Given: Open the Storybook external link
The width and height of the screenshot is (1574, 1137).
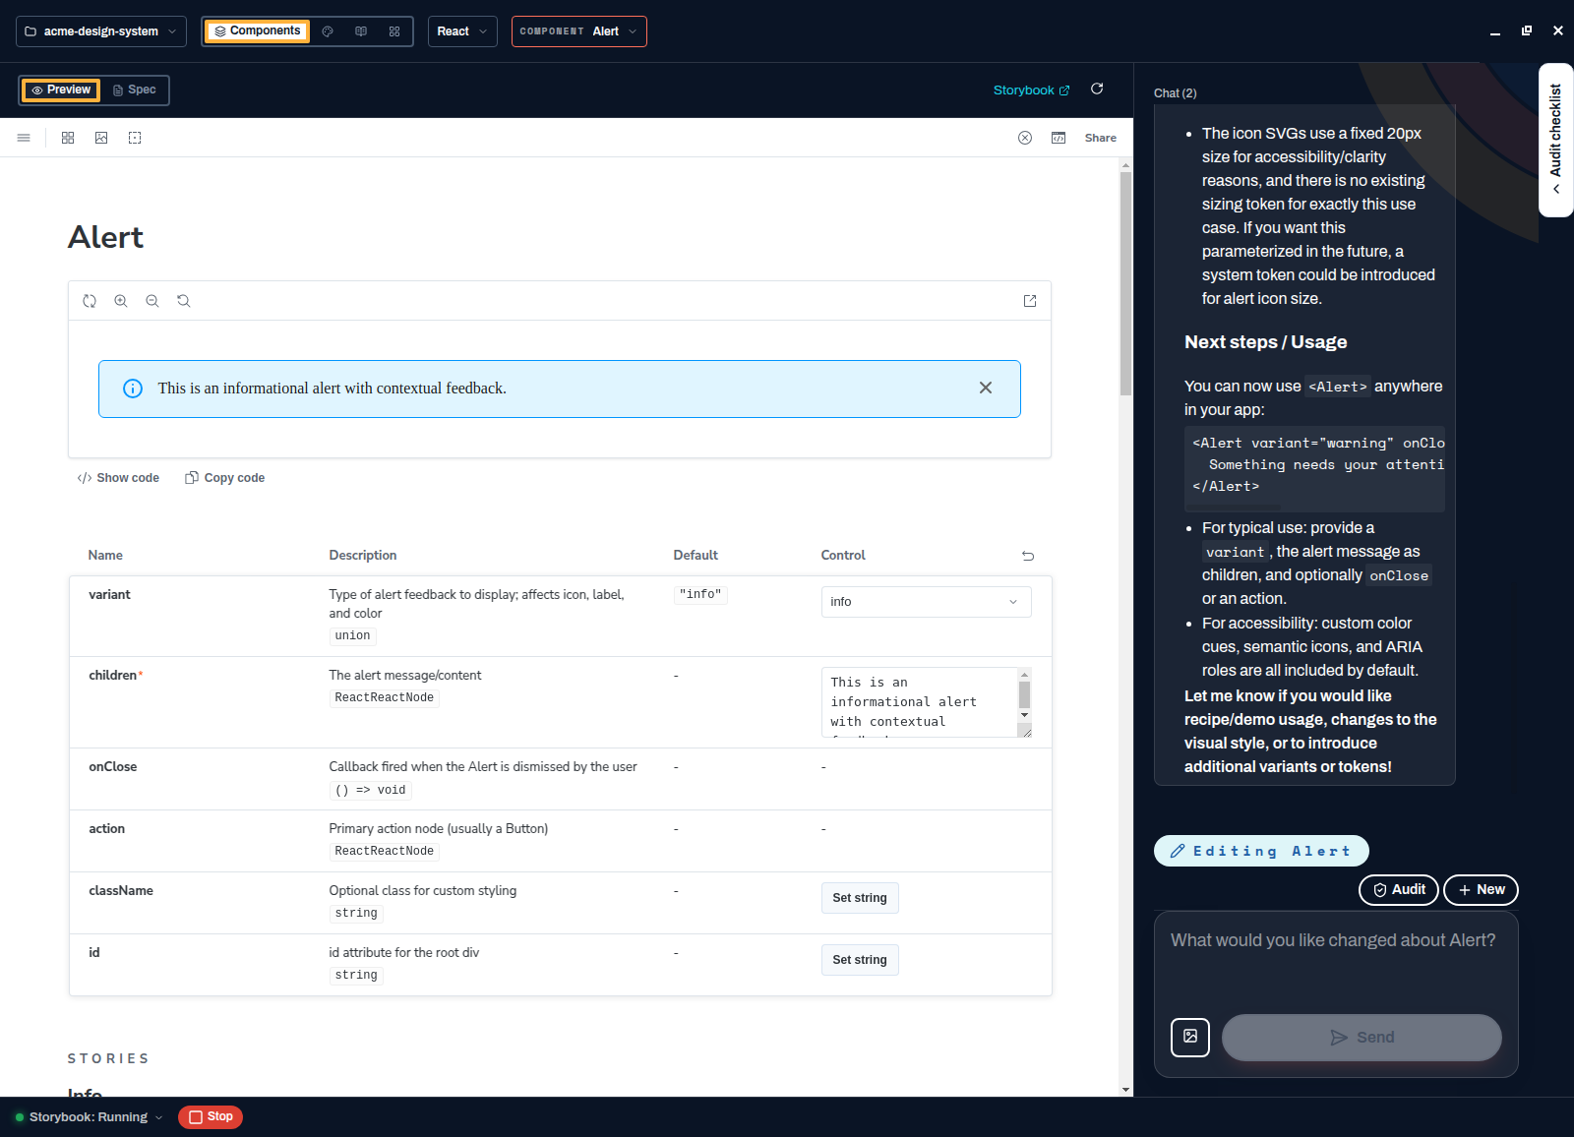Looking at the screenshot, I should tap(1031, 90).
